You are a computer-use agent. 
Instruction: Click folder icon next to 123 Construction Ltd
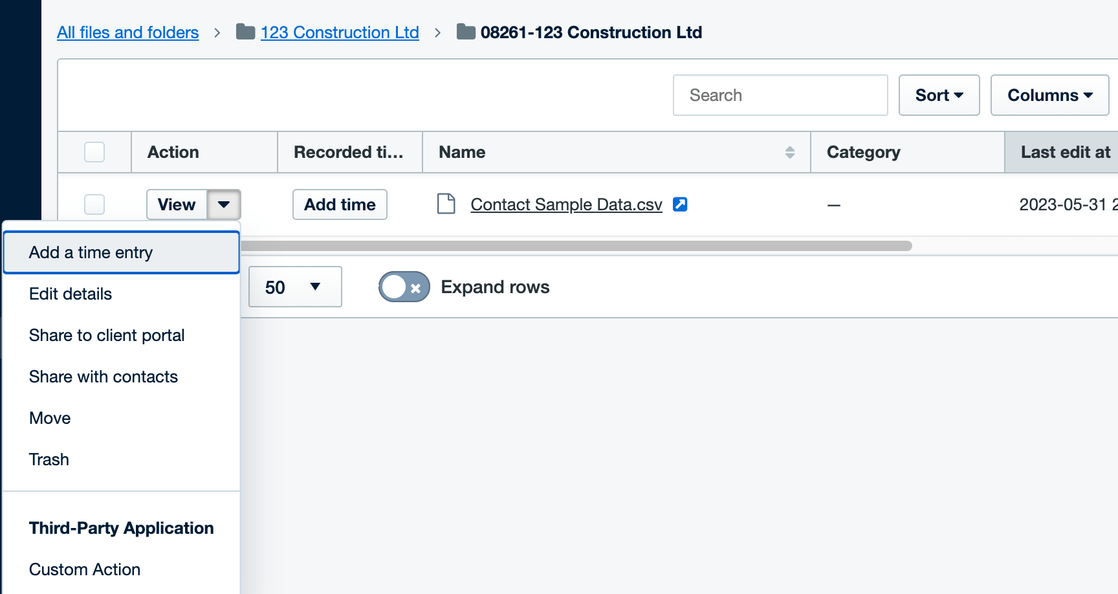pos(246,32)
